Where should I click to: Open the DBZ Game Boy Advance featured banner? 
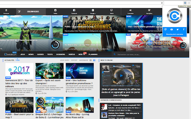[31, 33]
